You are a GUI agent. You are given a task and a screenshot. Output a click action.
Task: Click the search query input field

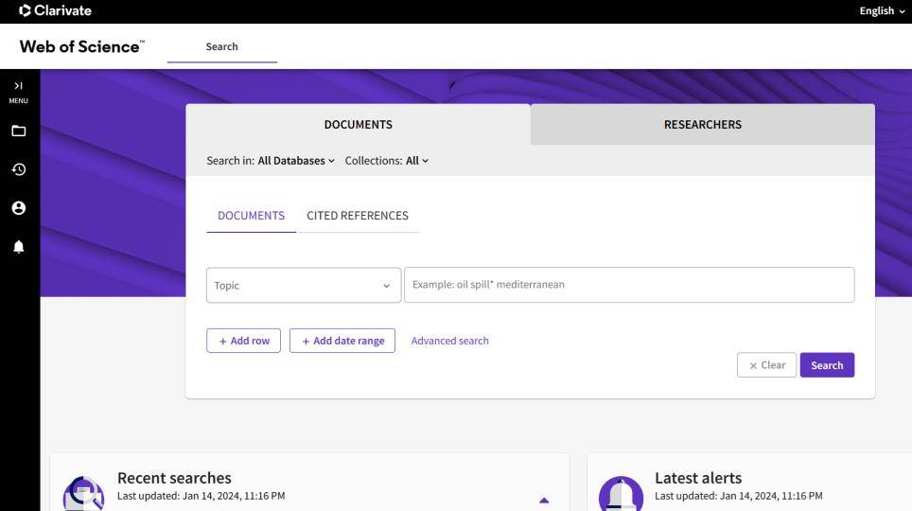click(629, 285)
